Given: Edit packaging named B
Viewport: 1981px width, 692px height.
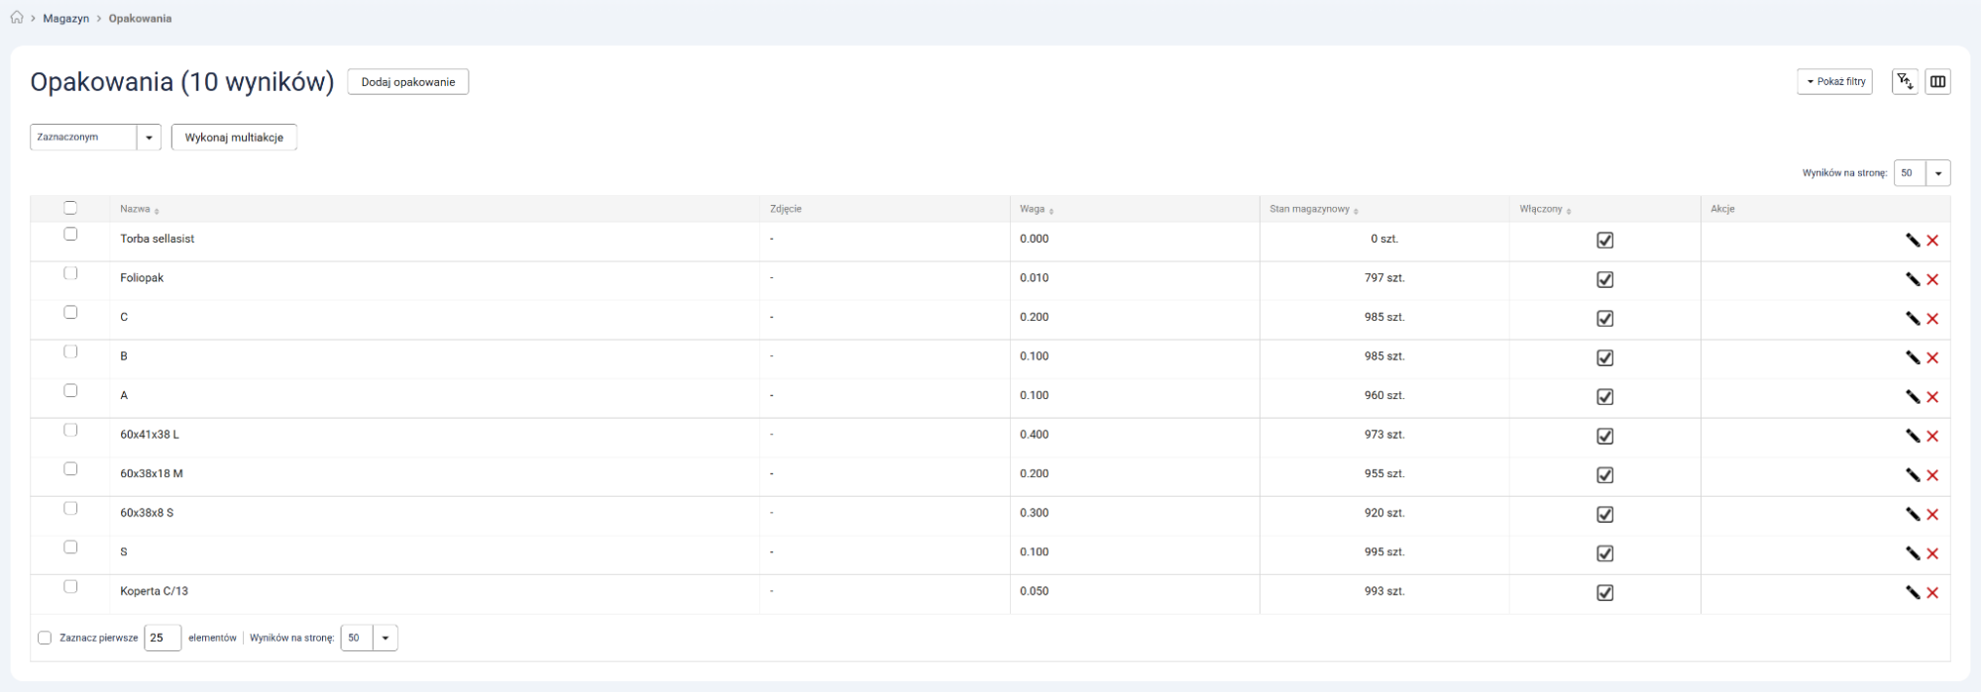Looking at the screenshot, I should click(x=1912, y=357).
